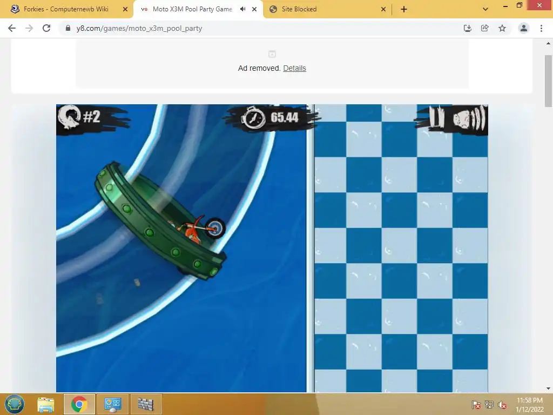Click the address bar URL field
This screenshot has width=553, height=415.
click(261, 28)
